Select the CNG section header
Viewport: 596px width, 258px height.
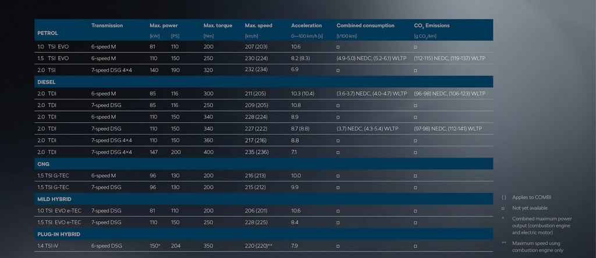(x=43, y=164)
